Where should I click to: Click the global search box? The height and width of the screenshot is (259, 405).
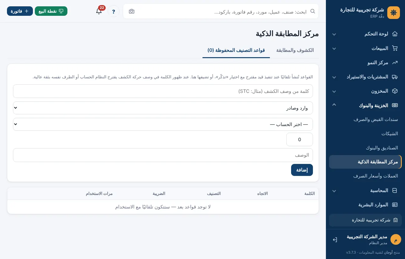point(221,11)
